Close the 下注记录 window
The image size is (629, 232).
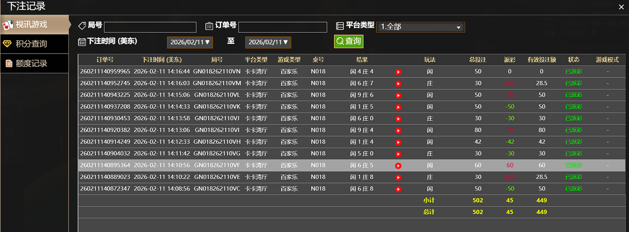(x=621, y=7)
